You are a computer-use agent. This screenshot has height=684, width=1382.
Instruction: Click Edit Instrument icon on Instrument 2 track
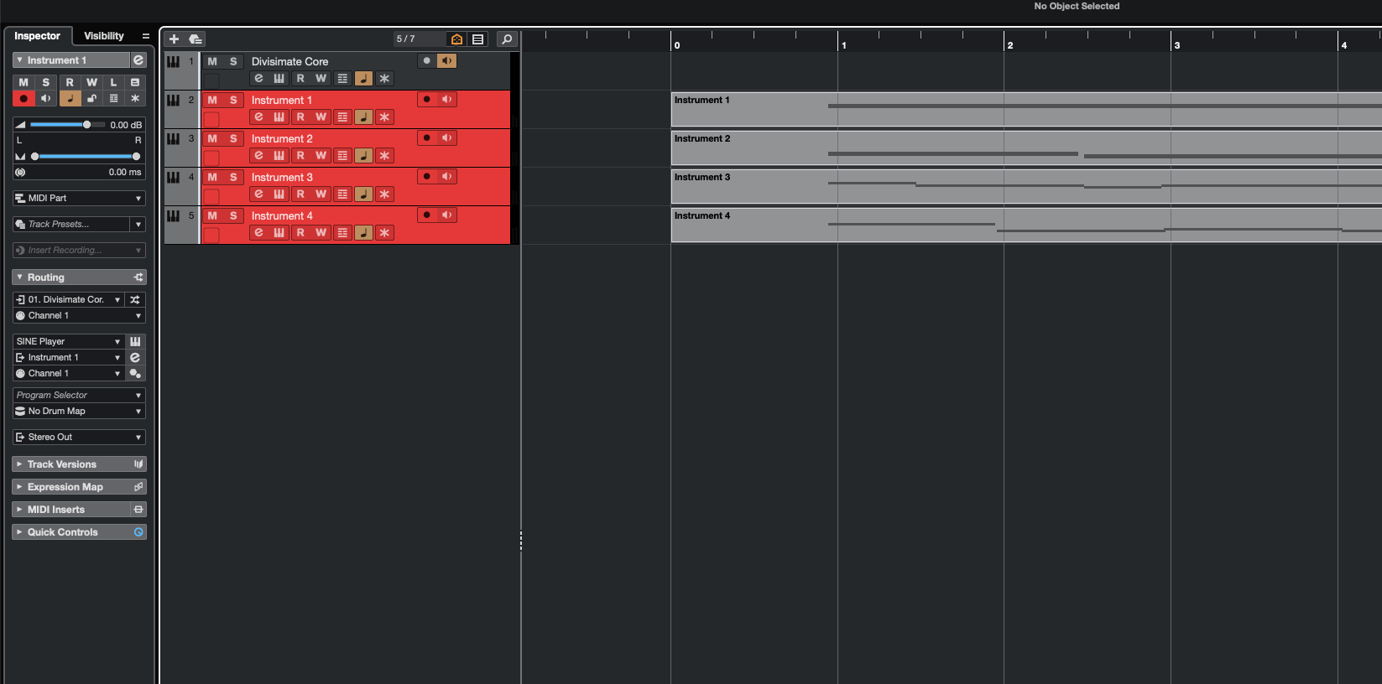(258, 156)
